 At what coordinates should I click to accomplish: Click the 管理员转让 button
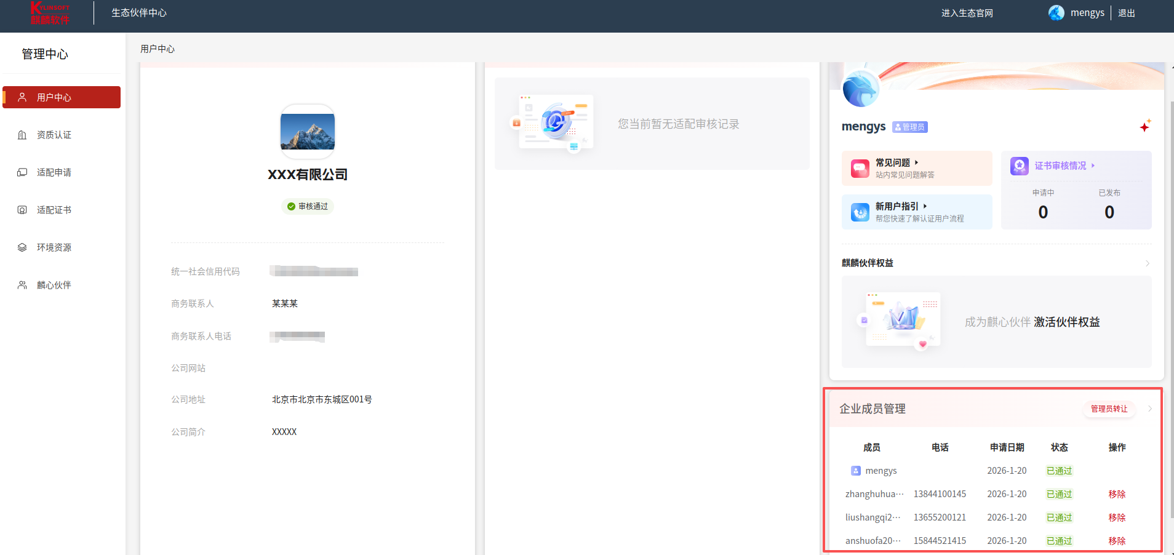(1109, 409)
